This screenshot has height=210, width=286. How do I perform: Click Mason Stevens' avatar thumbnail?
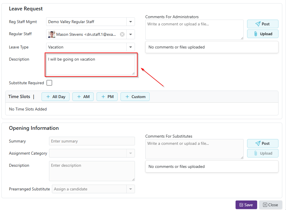coord(52,34)
